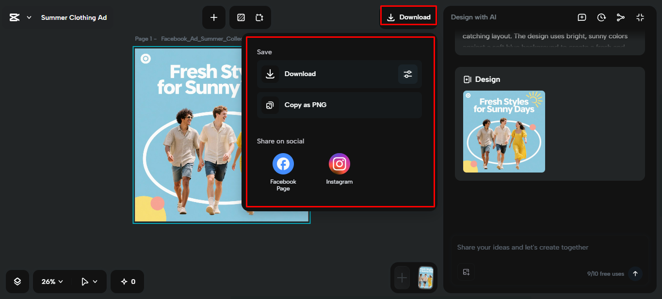The height and width of the screenshot is (299, 662).
Task: Open the Summer Clothing Ad title menu
Action: point(74,17)
